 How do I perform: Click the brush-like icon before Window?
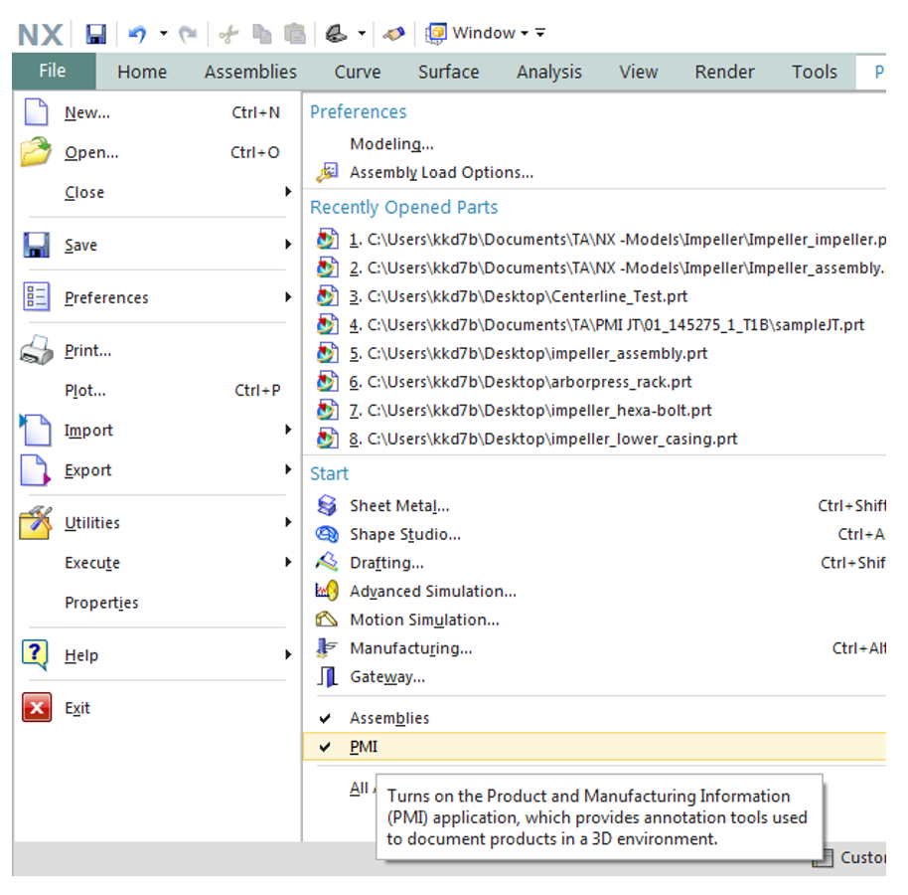pos(393,34)
